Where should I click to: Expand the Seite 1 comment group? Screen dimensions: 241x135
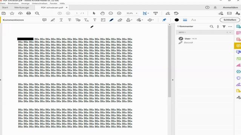230,32
